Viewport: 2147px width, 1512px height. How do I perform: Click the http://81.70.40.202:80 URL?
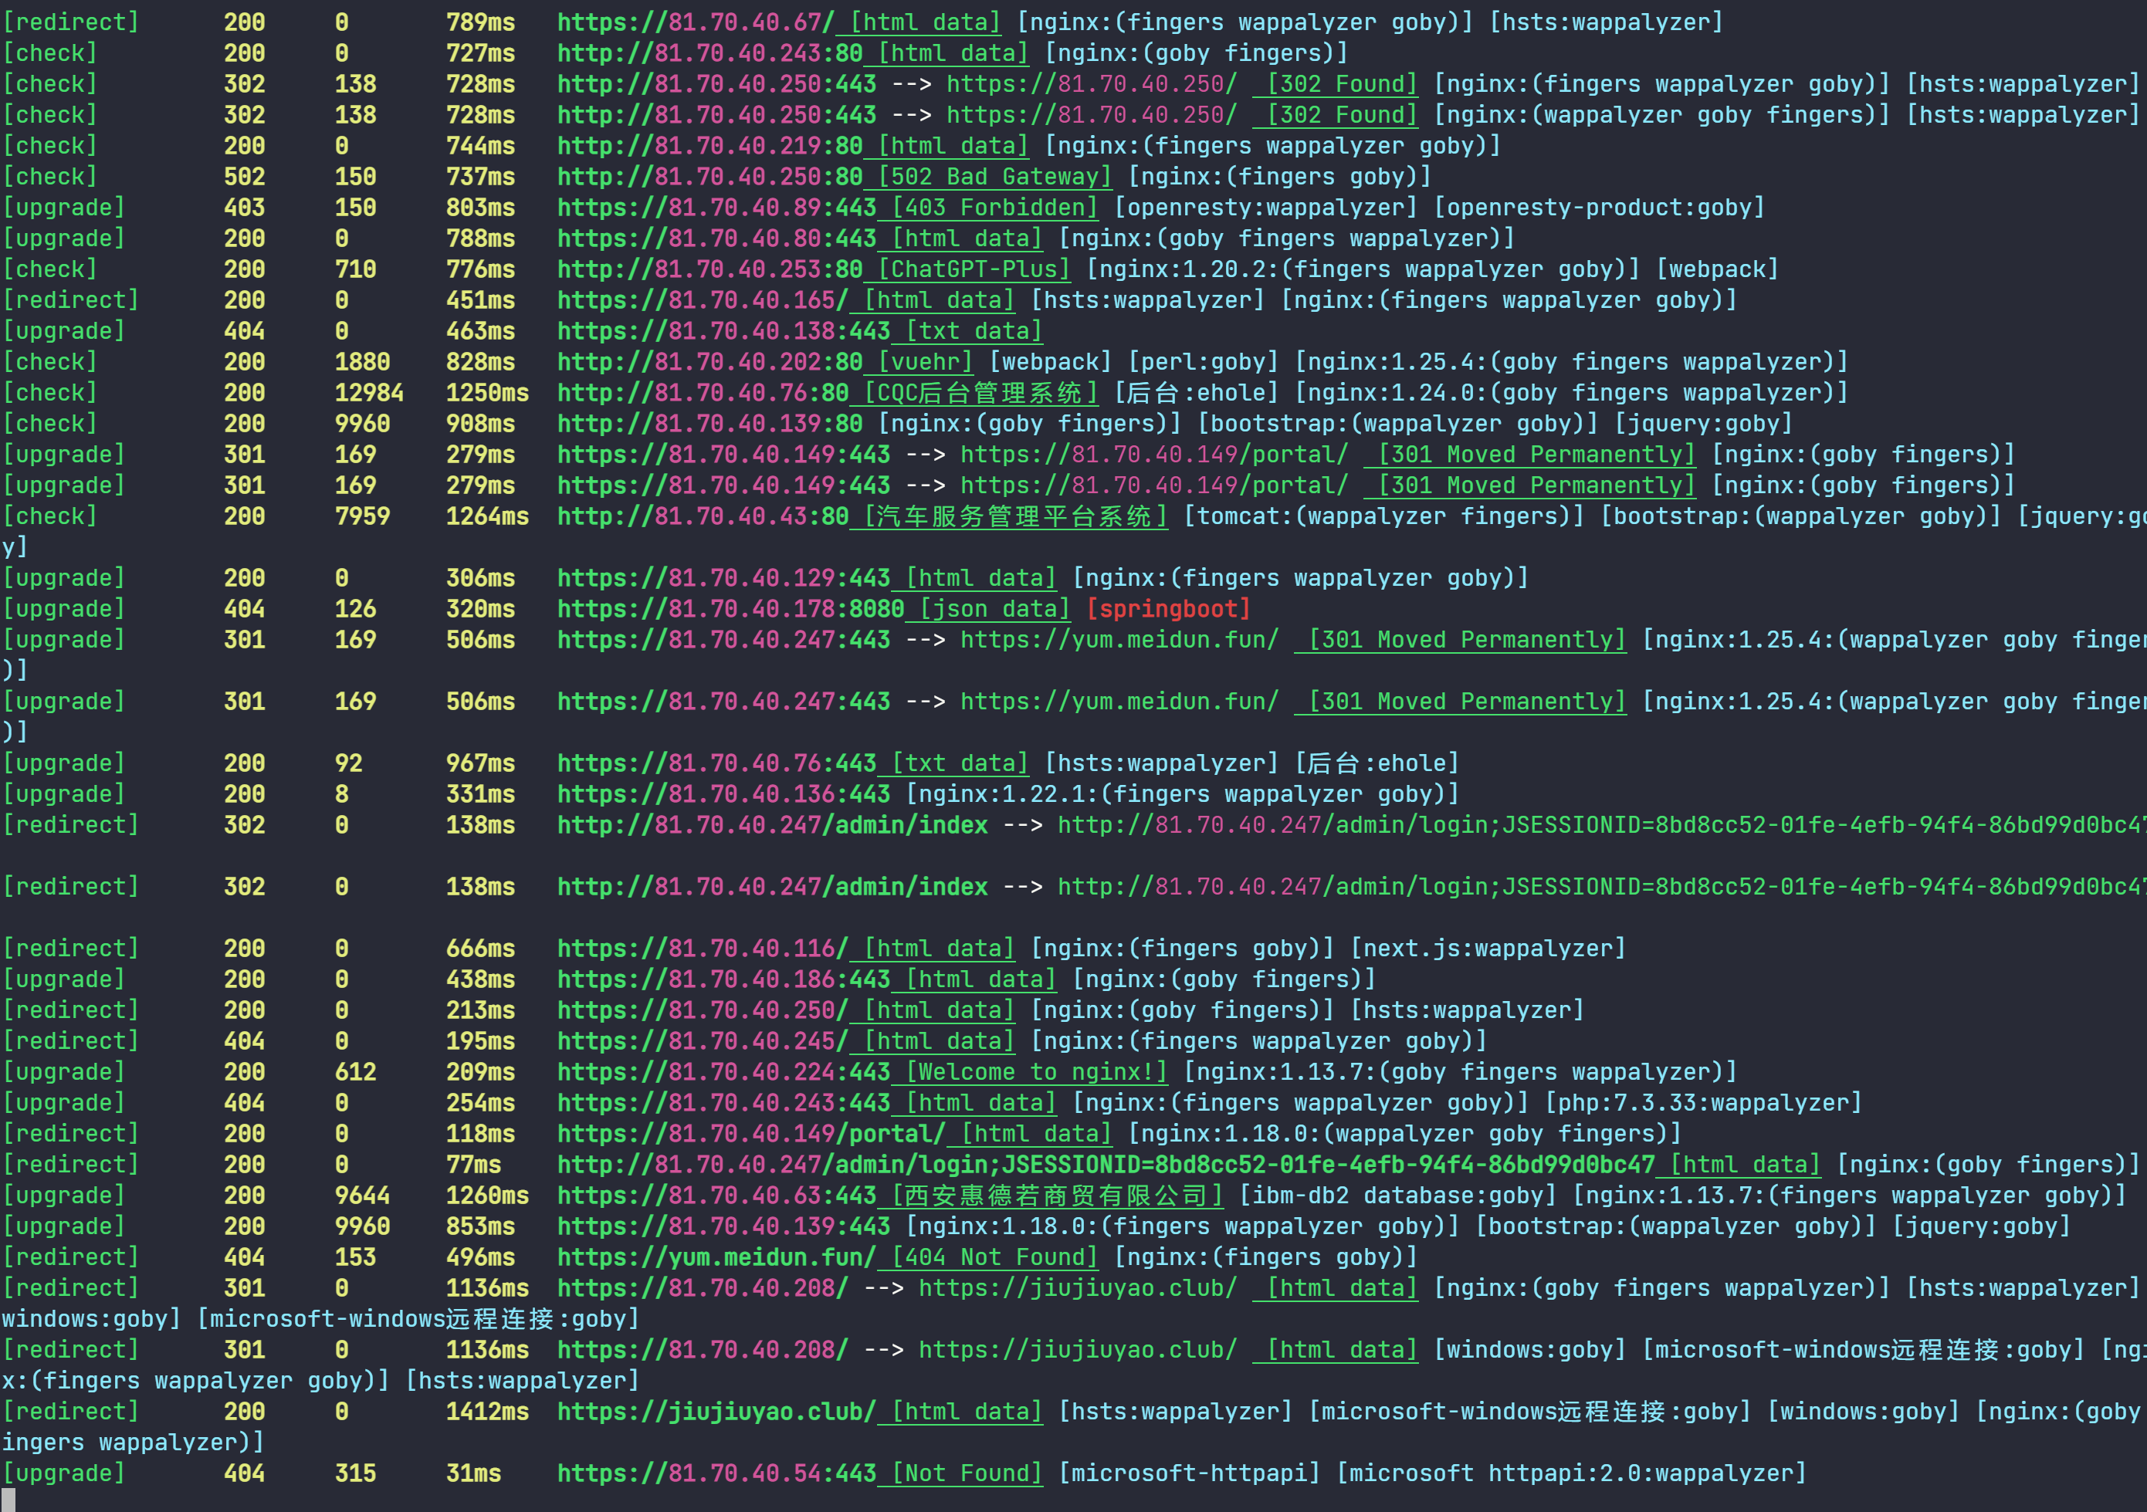(709, 361)
